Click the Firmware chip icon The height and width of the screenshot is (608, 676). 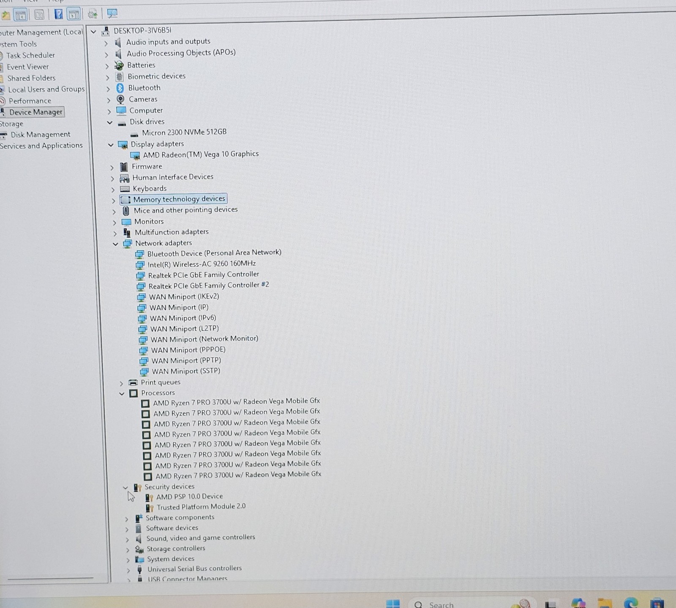[x=124, y=167]
